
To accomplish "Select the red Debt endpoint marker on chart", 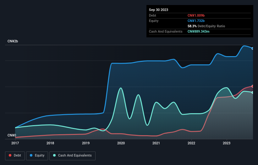I will click(x=252, y=86).
